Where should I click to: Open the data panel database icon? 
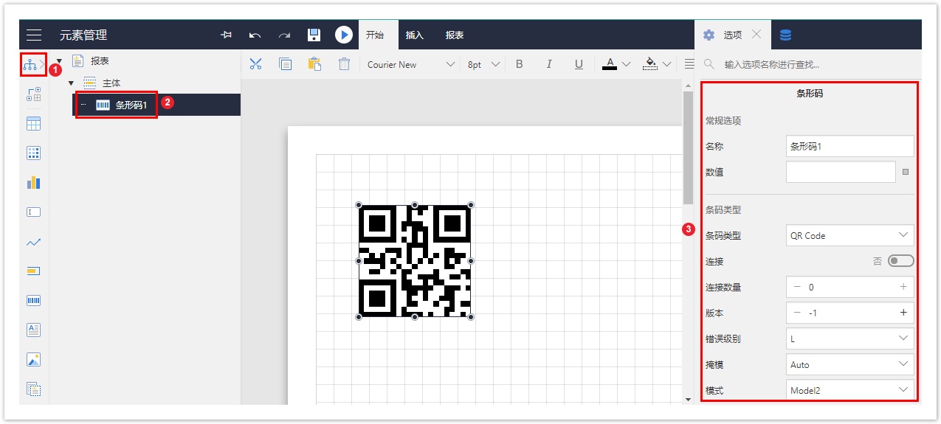tap(786, 35)
